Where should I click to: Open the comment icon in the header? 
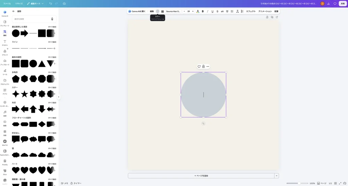(335, 3)
